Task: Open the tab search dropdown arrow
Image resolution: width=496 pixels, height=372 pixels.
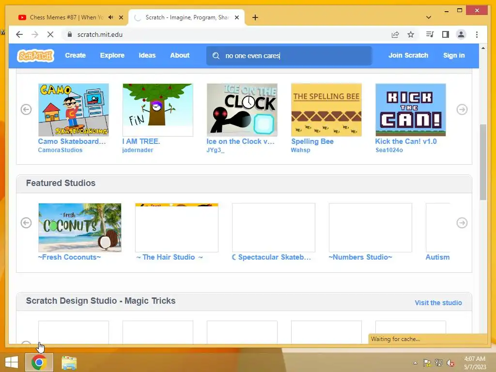Action: pos(429,17)
